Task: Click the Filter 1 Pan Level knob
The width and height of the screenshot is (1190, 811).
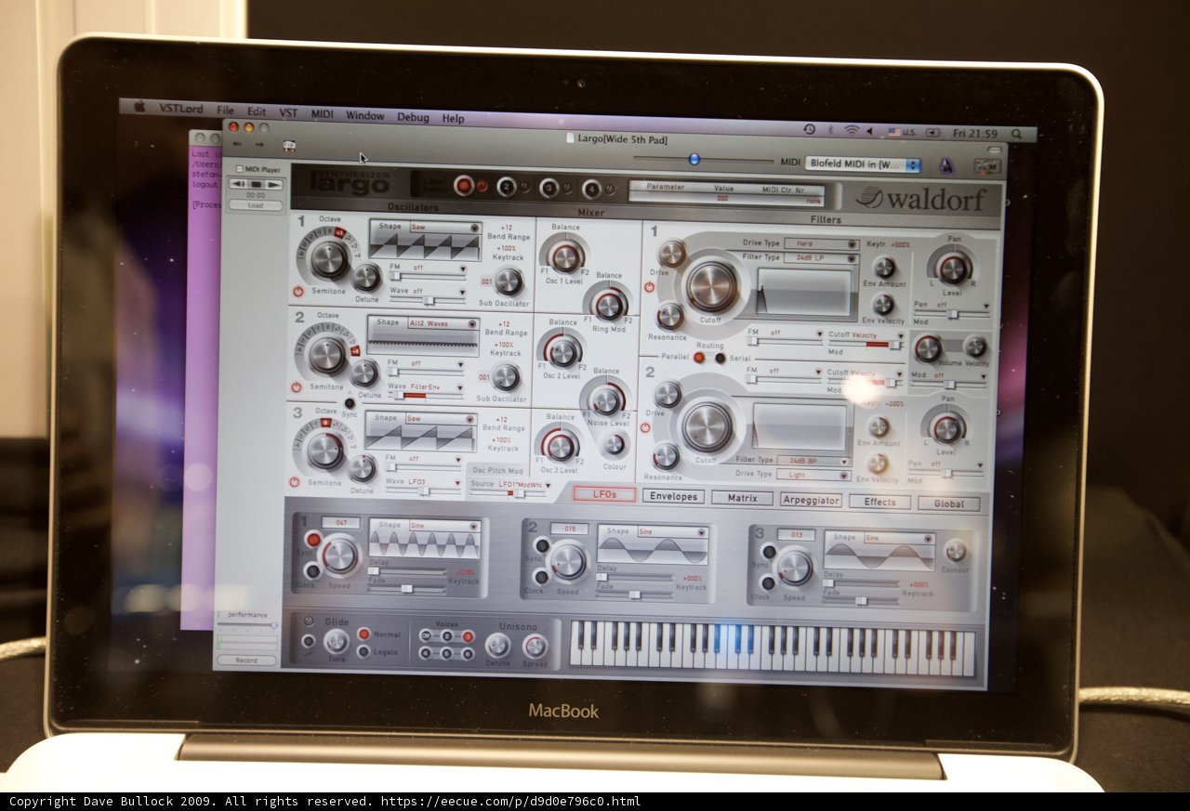Action: (x=954, y=268)
